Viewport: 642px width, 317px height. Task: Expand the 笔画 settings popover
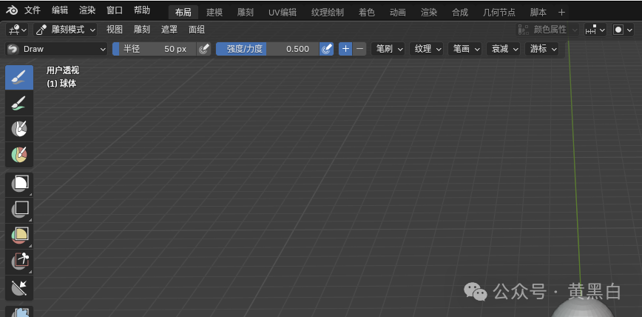(x=464, y=49)
